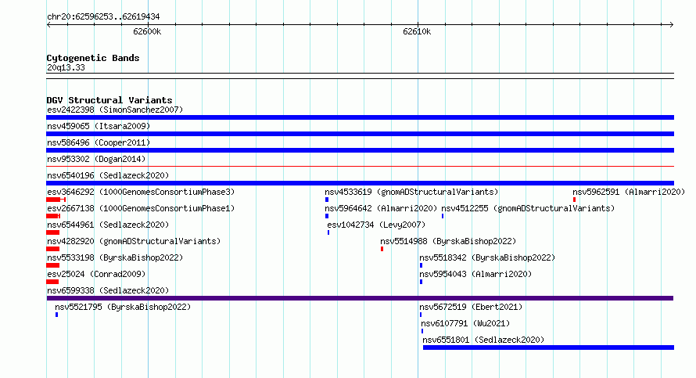Click the Cytogenetic Bands track title
Image resolution: width=696 pixels, height=378 pixels.
click(93, 58)
